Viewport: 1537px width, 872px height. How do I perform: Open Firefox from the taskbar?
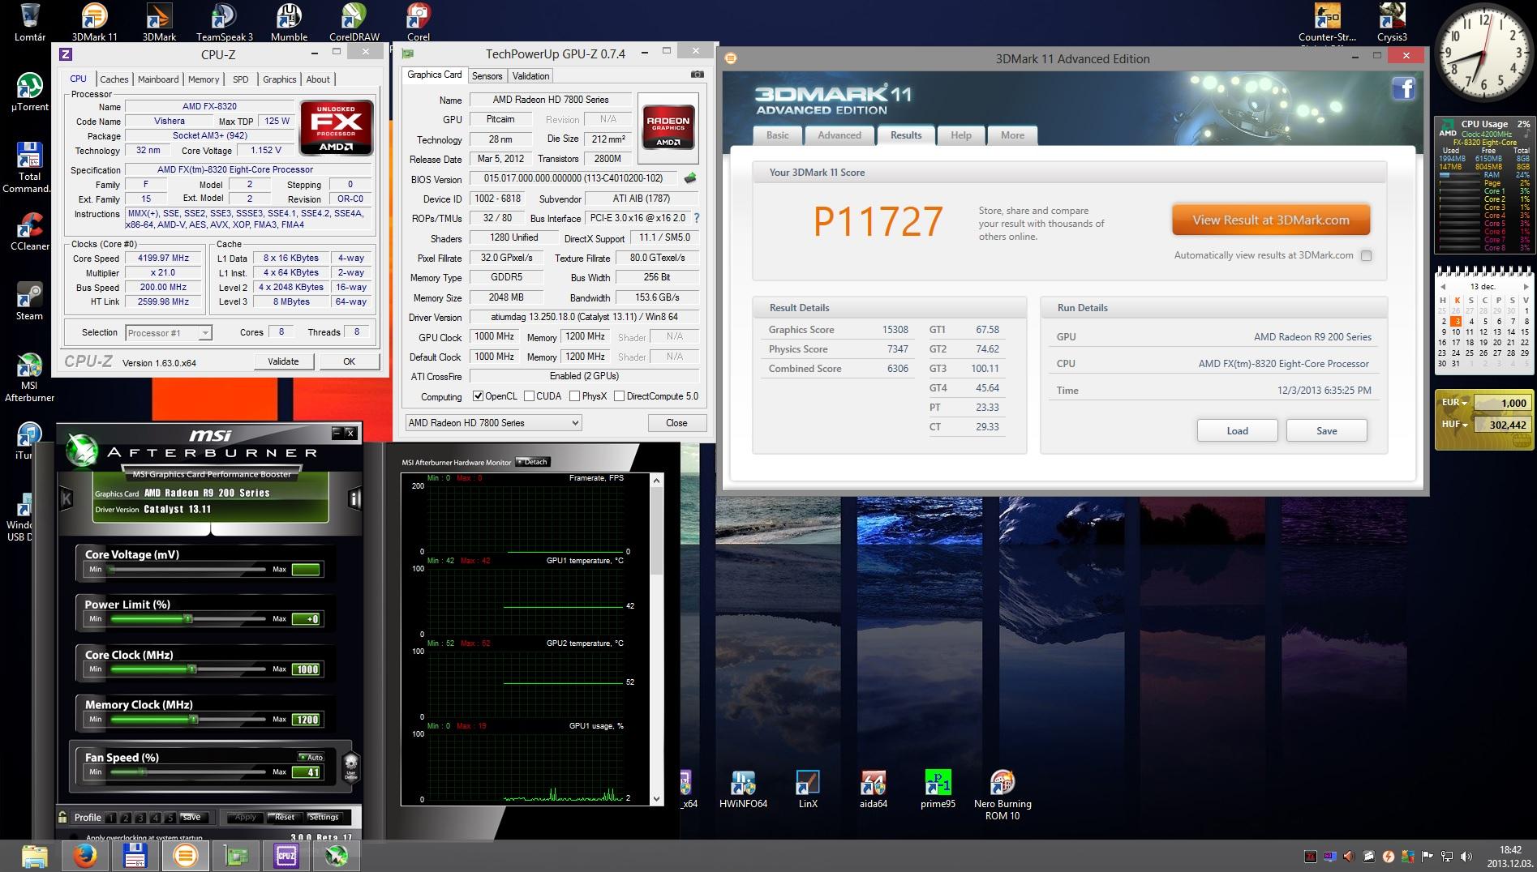tap(84, 856)
